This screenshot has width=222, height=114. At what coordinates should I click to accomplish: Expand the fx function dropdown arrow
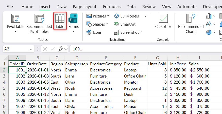click(x=66, y=49)
